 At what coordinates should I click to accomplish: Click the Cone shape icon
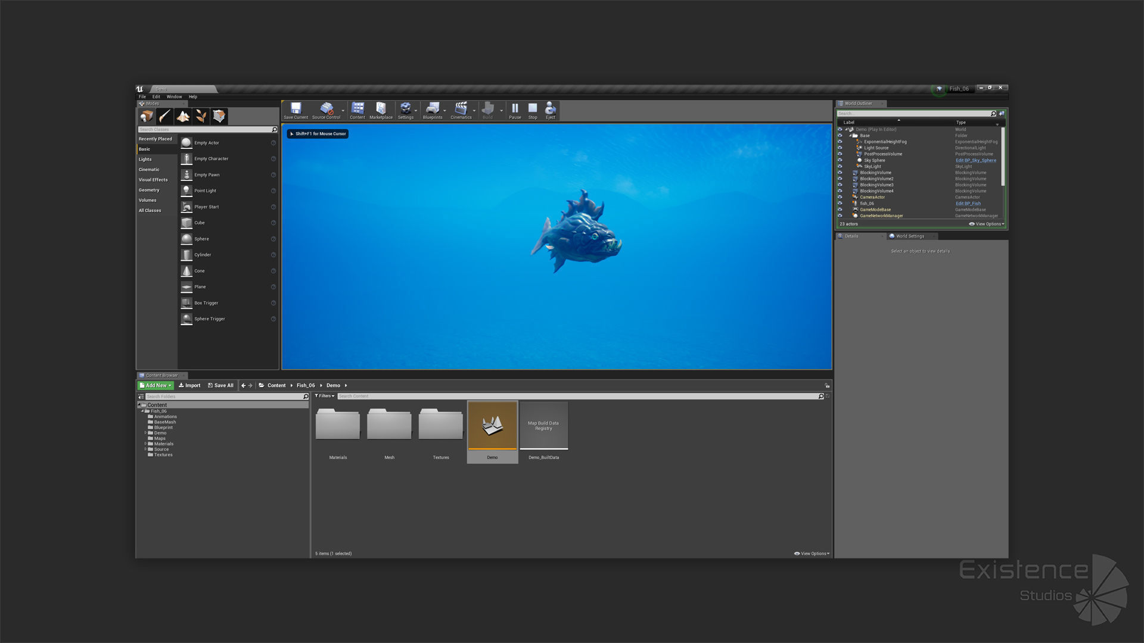point(186,271)
